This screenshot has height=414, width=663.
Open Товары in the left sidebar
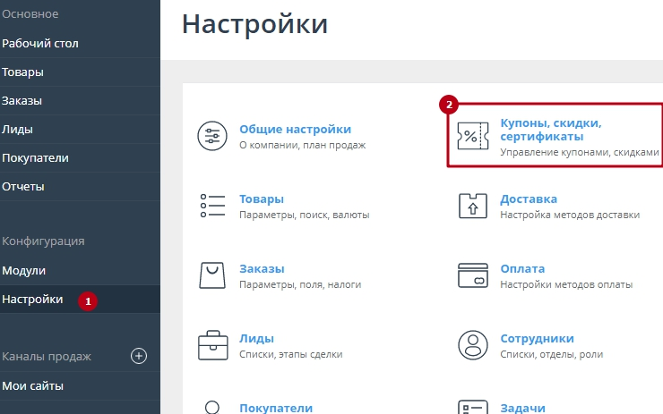click(x=22, y=72)
